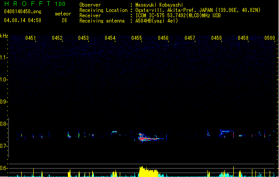279x177 pixels.
Task: Click the 0453 time marker
Action: click(x=83, y=38)
